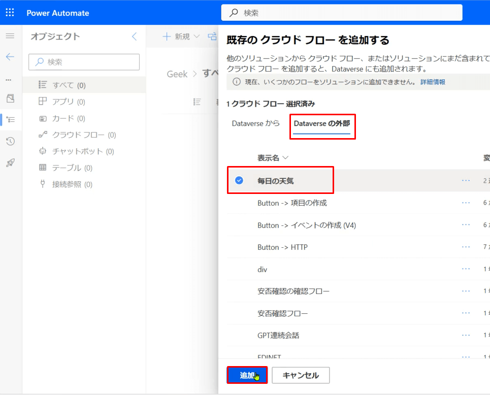This screenshot has height=395, width=490.
Task: Select the 安否確認フロー flow
Action: [282, 313]
